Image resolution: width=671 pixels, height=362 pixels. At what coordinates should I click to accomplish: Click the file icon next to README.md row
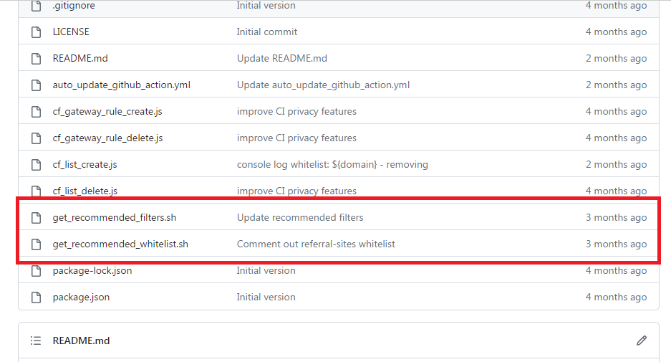point(37,59)
